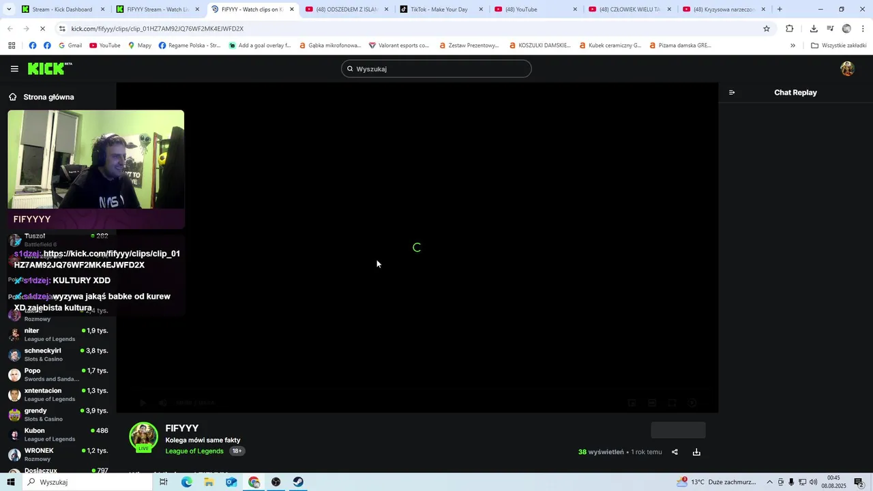Screen dimensions: 873x491
Task: Switch to the FIFYYY Stream - Watch Live tab
Action: click(158, 10)
